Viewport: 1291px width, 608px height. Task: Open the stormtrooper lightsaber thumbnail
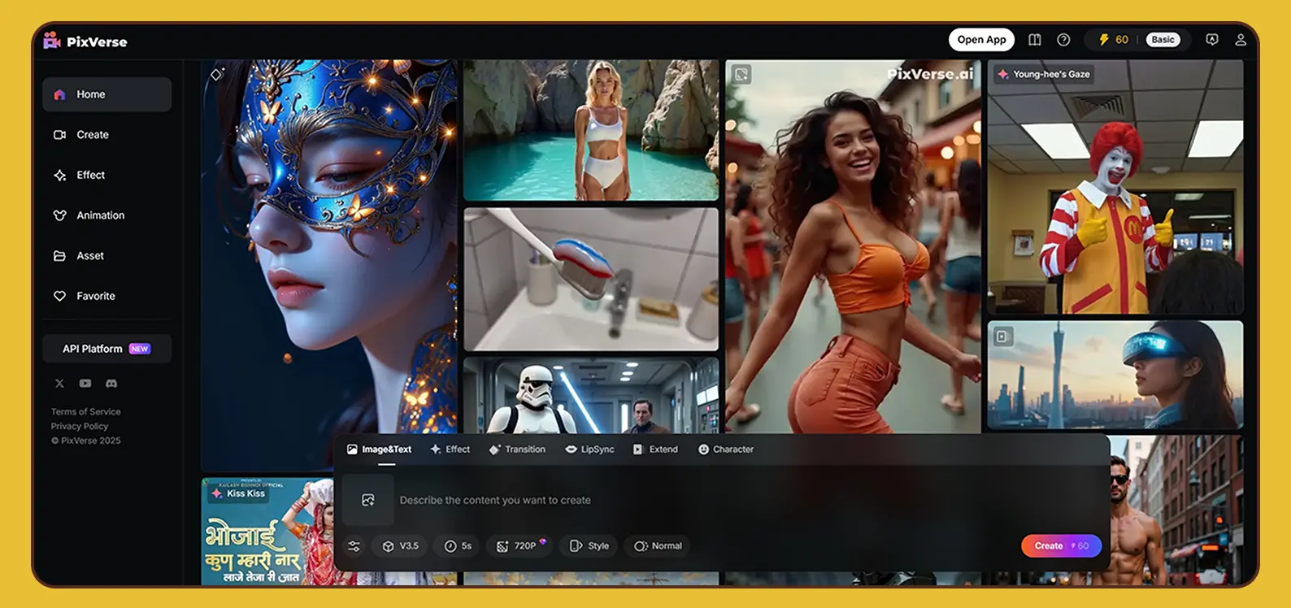click(591, 396)
